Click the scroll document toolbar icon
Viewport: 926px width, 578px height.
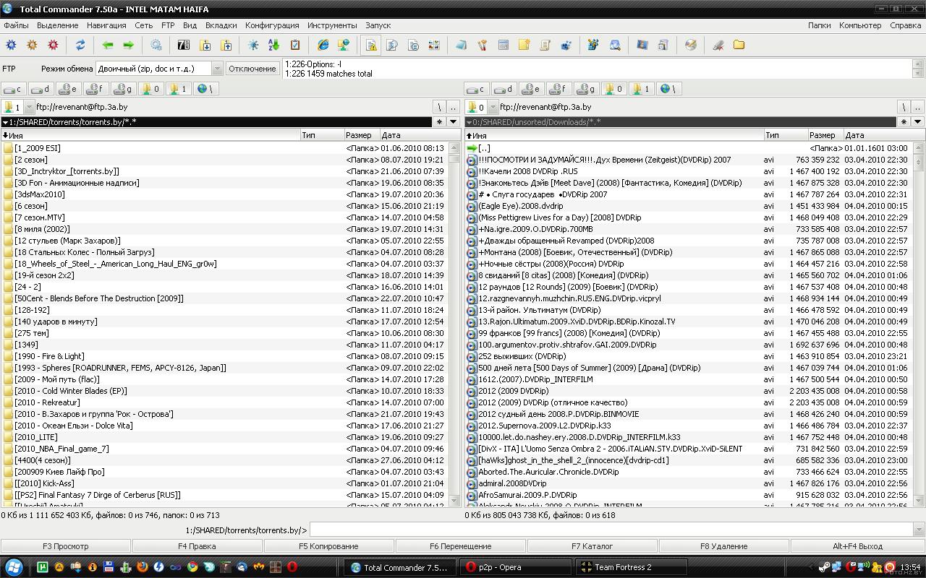(545, 45)
